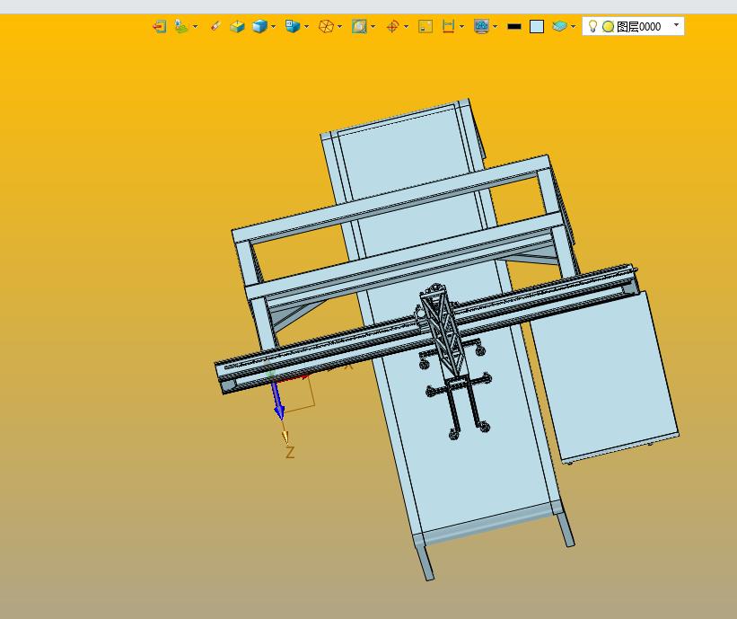Click the teal layer manager icon
The height and width of the screenshot is (619, 737).
tap(559, 26)
